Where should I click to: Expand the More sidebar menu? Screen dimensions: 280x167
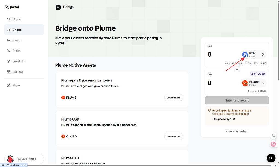point(16,86)
